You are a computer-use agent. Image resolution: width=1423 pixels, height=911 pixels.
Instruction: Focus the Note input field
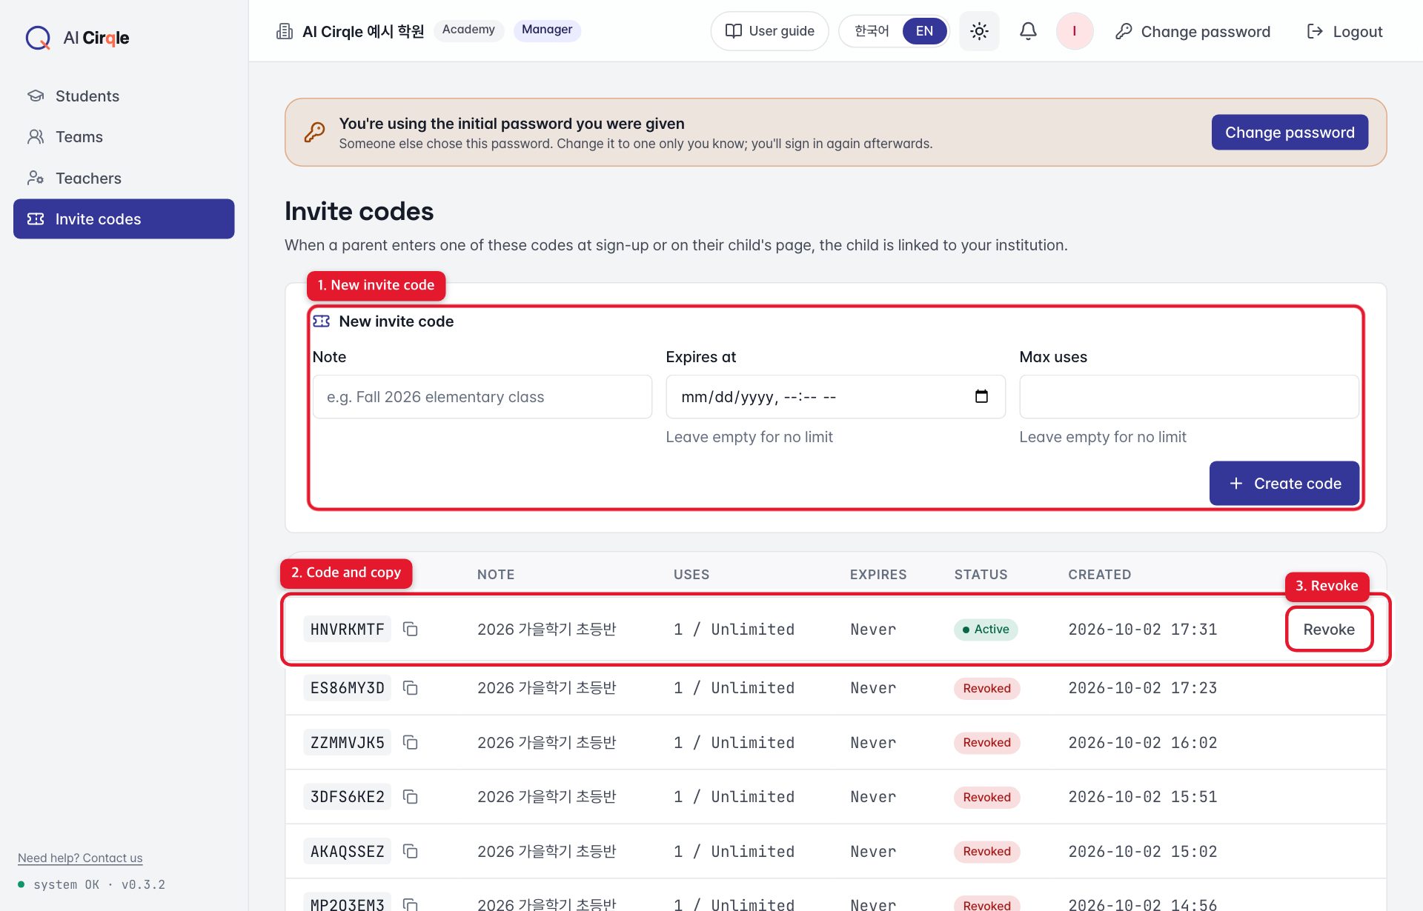(x=482, y=396)
